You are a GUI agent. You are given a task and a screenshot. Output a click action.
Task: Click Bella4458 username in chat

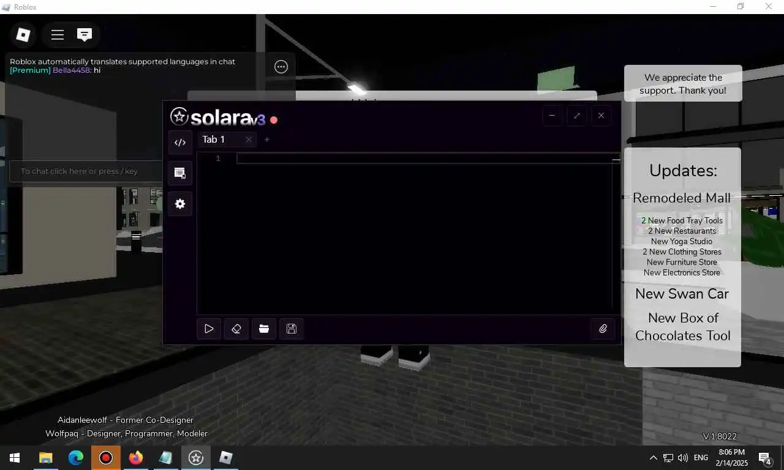coord(72,70)
